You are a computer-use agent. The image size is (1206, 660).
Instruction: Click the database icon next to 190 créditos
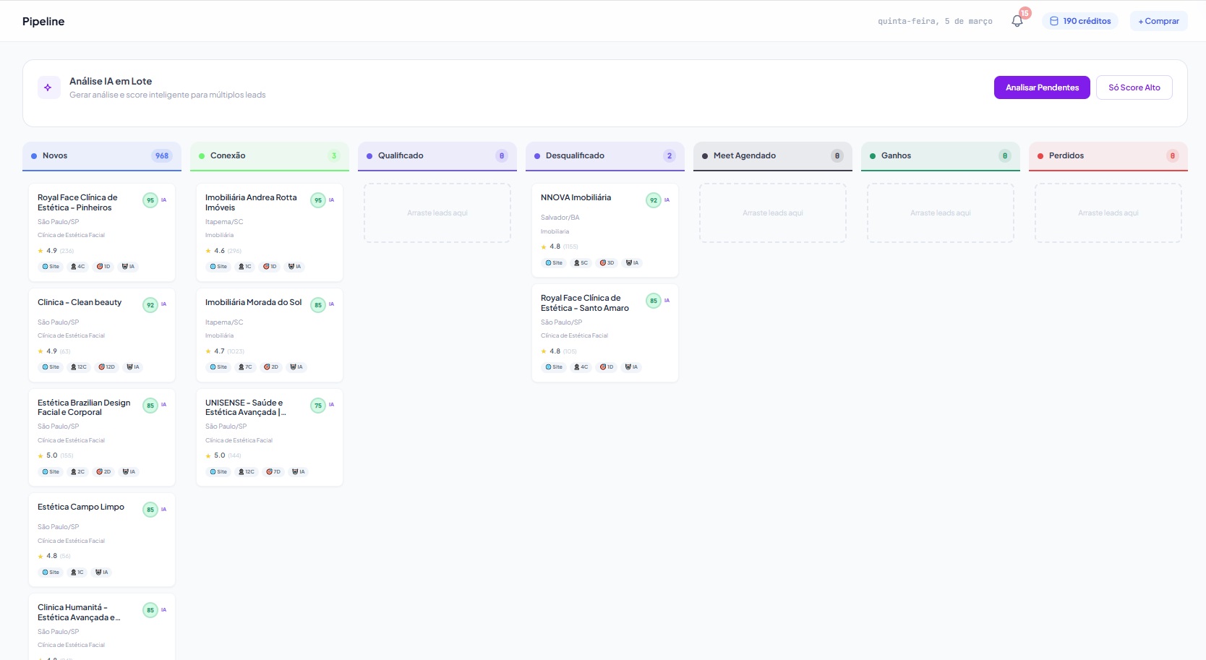[x=1054, y=20]
